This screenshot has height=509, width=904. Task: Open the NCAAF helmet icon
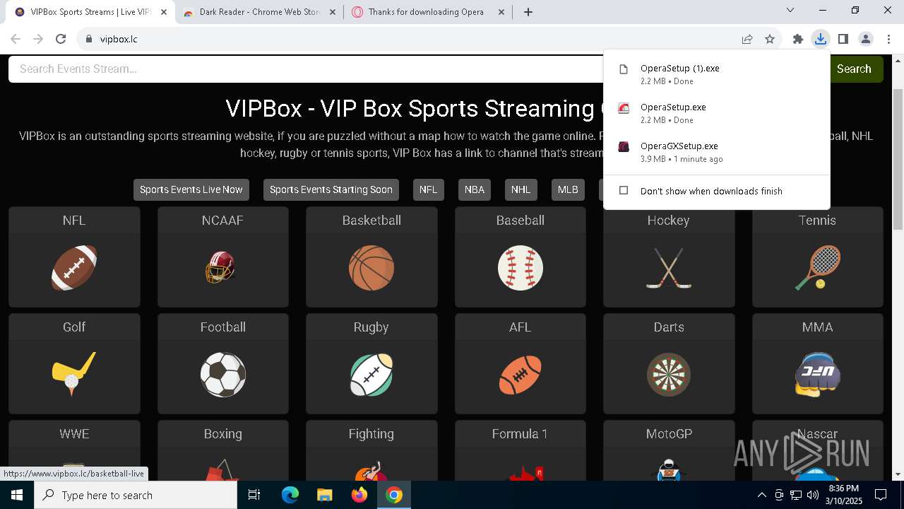pyautogui.click(x=222, y=268)
